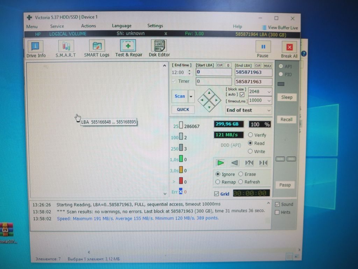Click the Recall button
358x269 pixels.
tap(287, 119)
